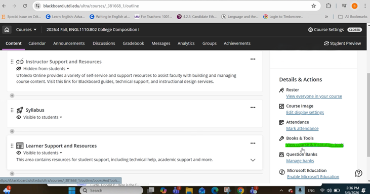Viewport: 370px width, 194px height.
Task: Show hidden system tray icons
Action: [x=281, y=190]
